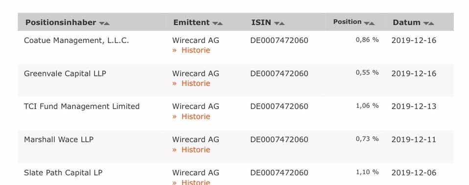Click the Emittent column header text
The image size is (469, 185).
click(191, 23)
